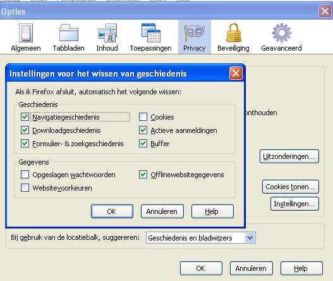Select the Geavanceerd gear icon

(x=282, y=33)
